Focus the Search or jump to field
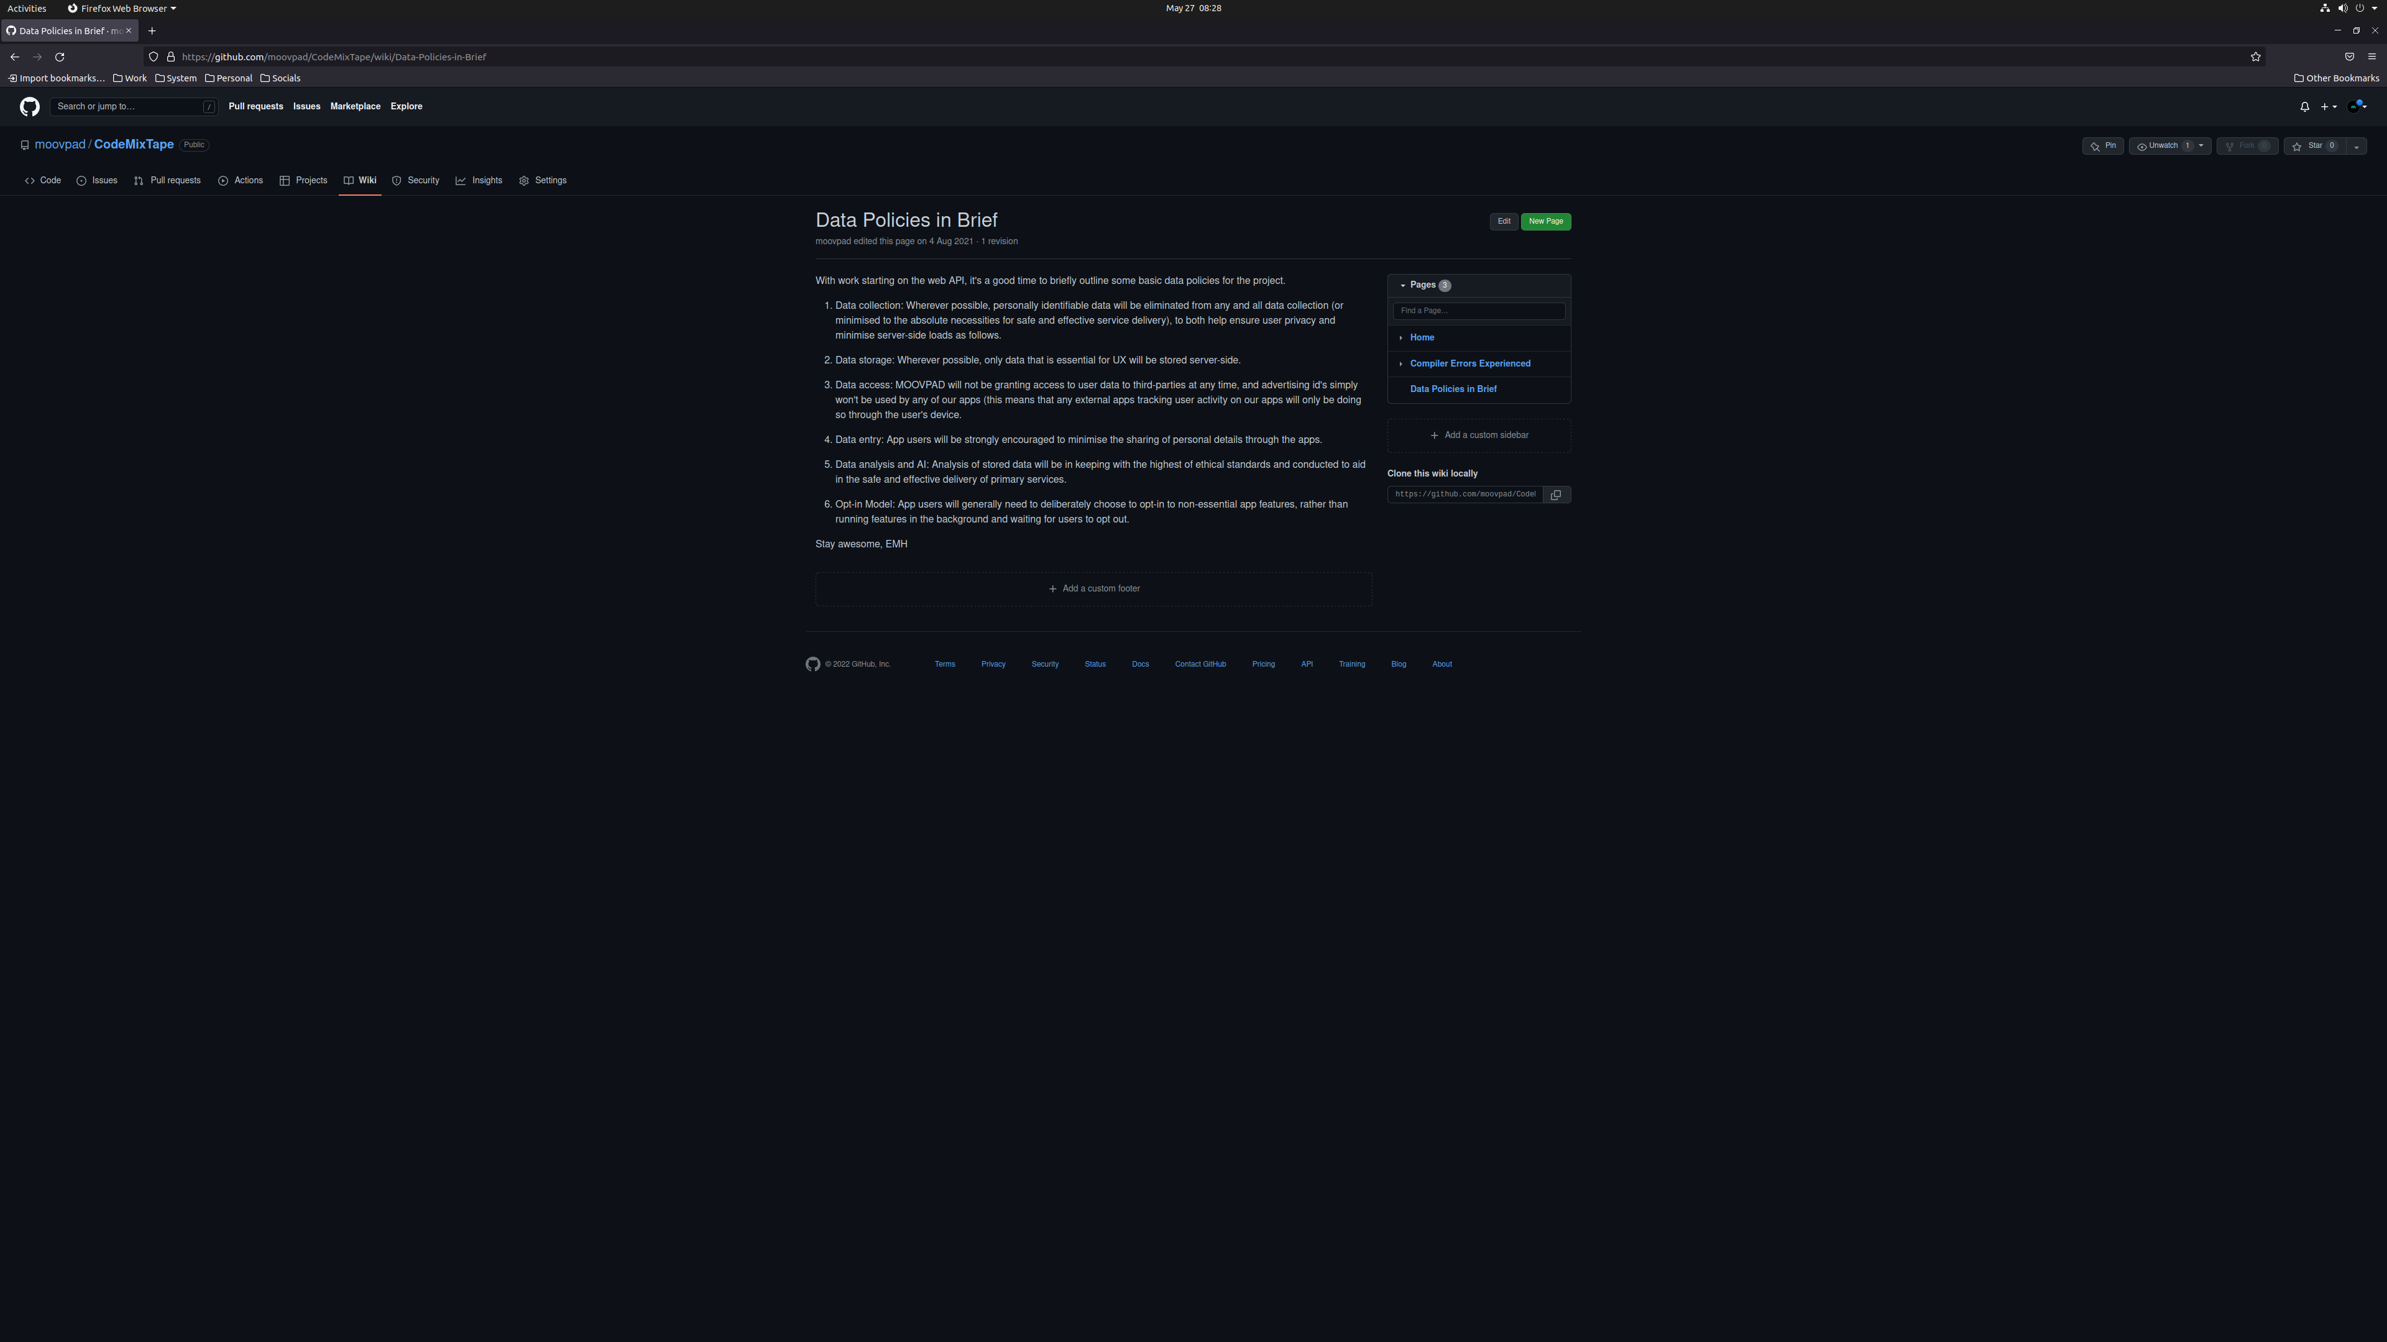This screenshot has height=1342, width=2387. click(134, 106)
